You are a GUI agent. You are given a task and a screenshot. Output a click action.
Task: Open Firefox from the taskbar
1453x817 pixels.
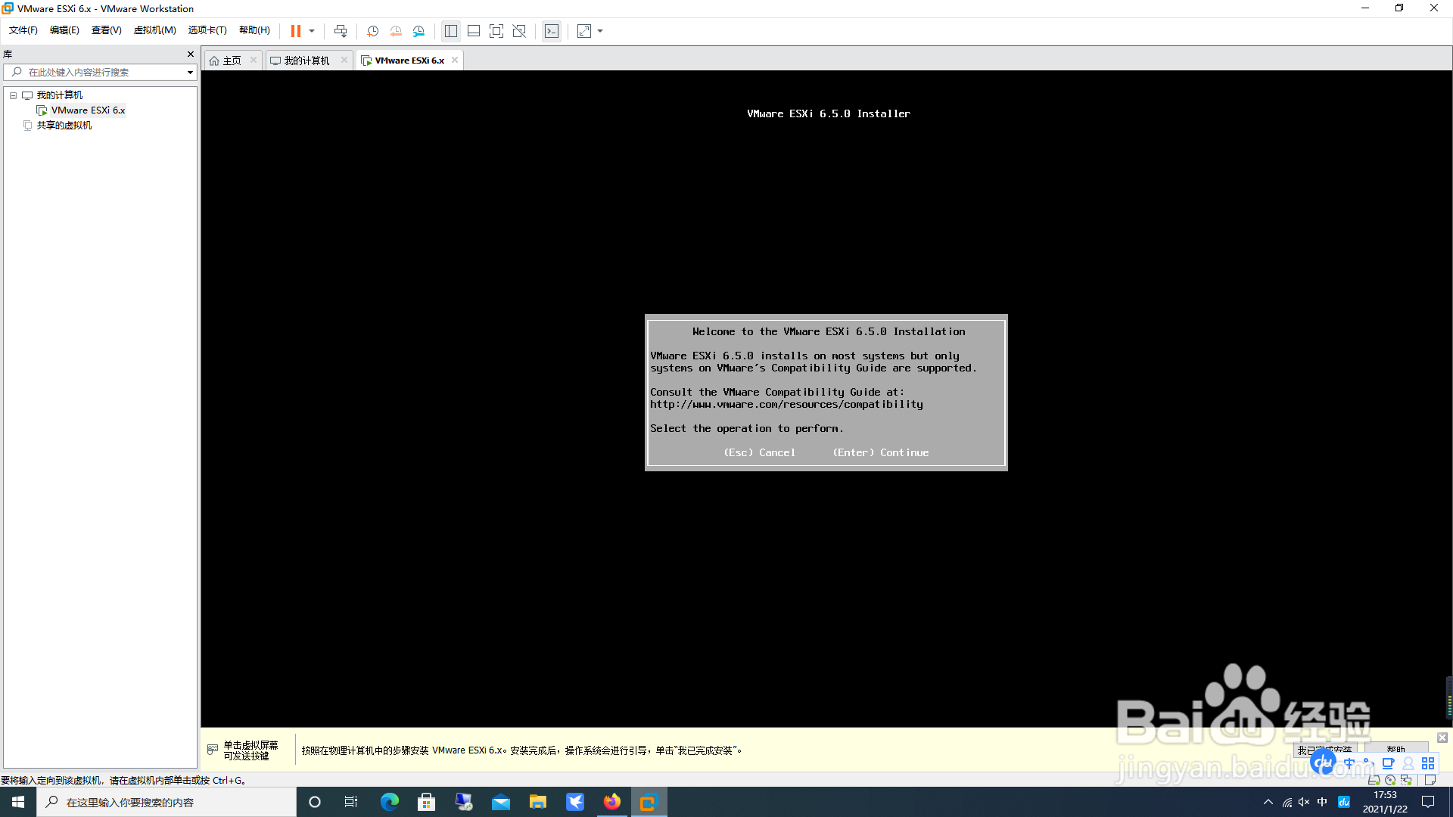tap(611, 802)
